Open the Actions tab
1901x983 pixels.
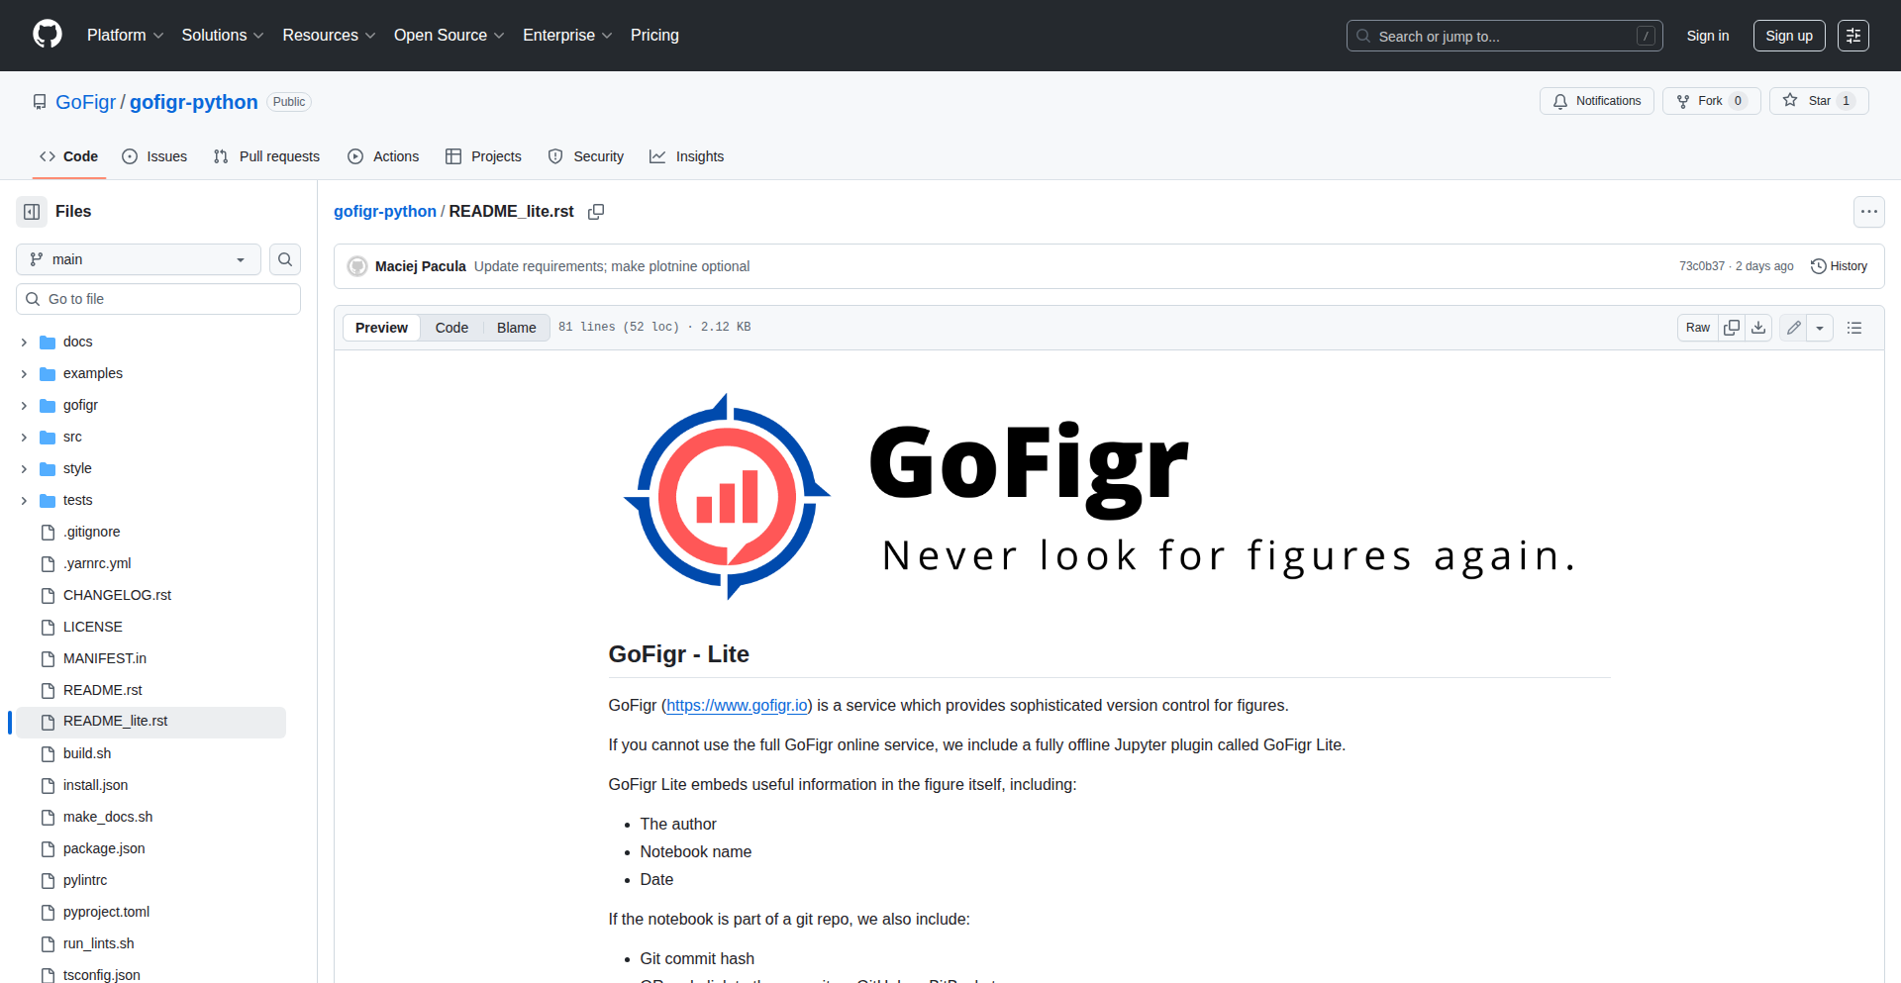383,156
